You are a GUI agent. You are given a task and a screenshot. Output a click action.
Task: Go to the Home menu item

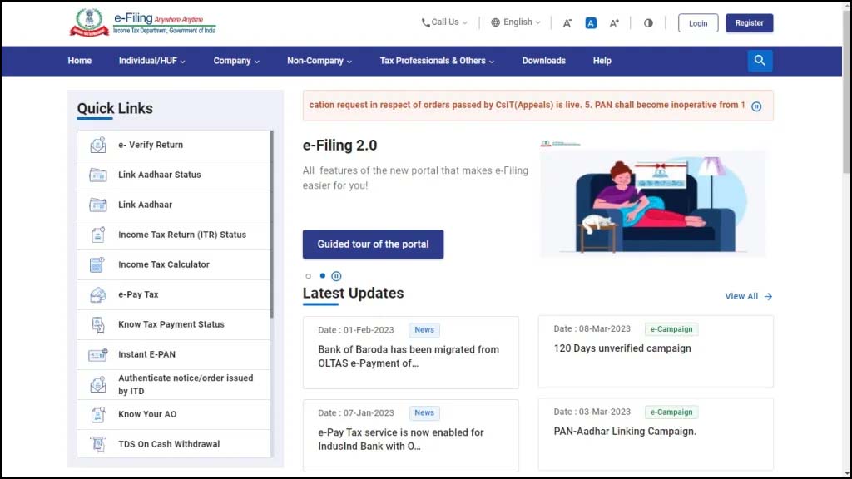pyautogui.click(x=79, y=61)
